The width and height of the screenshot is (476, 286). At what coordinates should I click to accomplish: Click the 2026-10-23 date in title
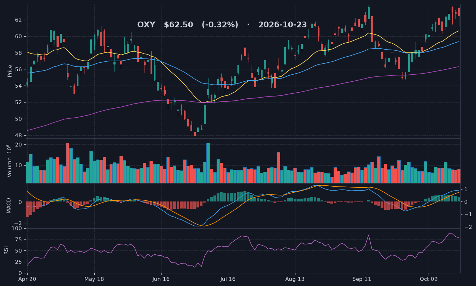282,25
